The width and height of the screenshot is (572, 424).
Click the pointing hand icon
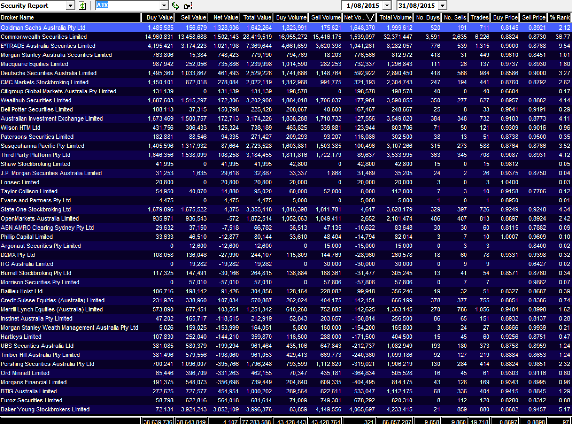188,6
